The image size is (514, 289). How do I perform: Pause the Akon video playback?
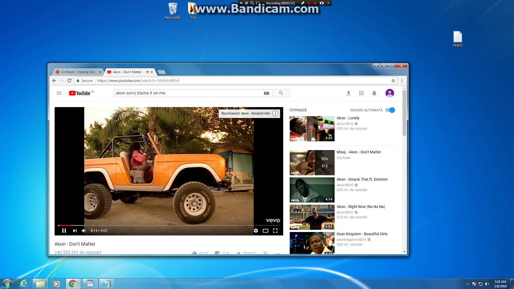point(64,231)
